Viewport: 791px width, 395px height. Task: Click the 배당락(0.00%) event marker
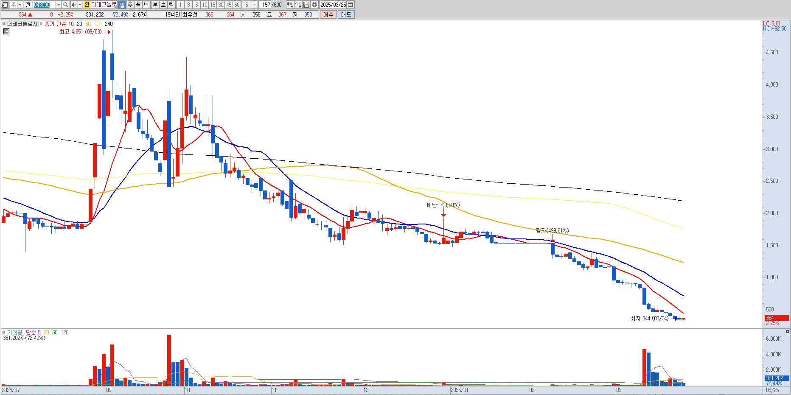click(443, 205)
